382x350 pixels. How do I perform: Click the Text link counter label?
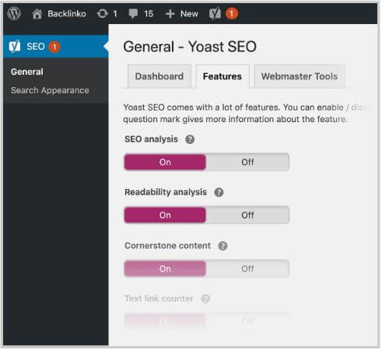159,299
